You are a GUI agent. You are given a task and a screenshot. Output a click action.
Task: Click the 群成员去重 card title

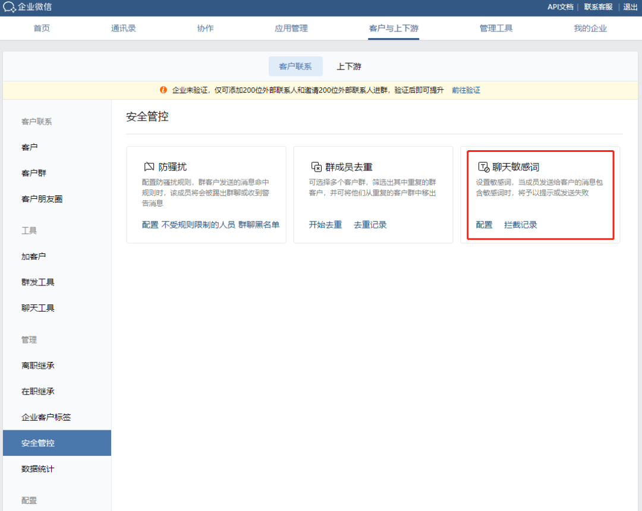(349, 167)
